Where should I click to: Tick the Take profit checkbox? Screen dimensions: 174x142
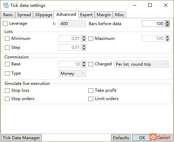click(91, 90)
